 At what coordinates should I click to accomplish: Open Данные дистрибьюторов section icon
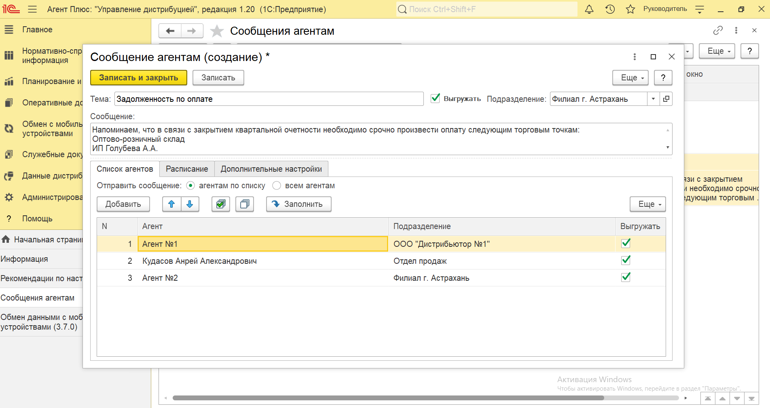click(x=9, y=176)
